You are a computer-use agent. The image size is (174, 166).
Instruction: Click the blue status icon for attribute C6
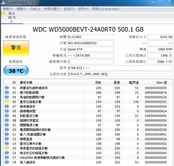[x=7, y=153]
